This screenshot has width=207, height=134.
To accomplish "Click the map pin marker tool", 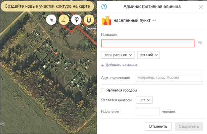I will point(76,20).
